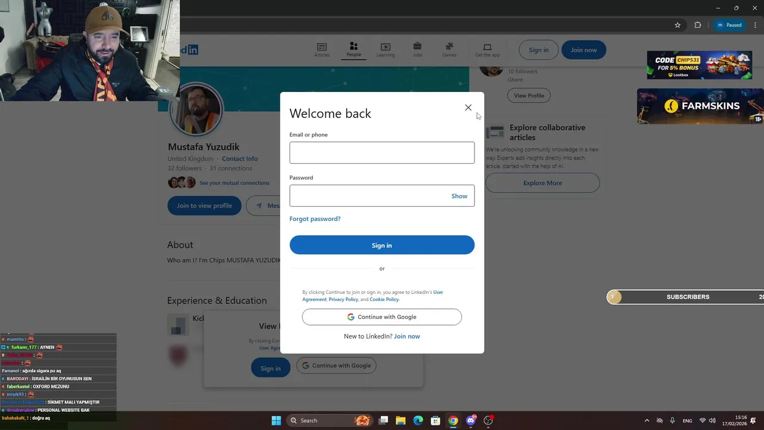The width and height of the screenshot is (764, 430).
Task: Open Task View on the taskbar
Action: [383, 420]
